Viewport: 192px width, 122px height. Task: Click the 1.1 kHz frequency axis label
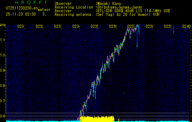click(3, 40)
